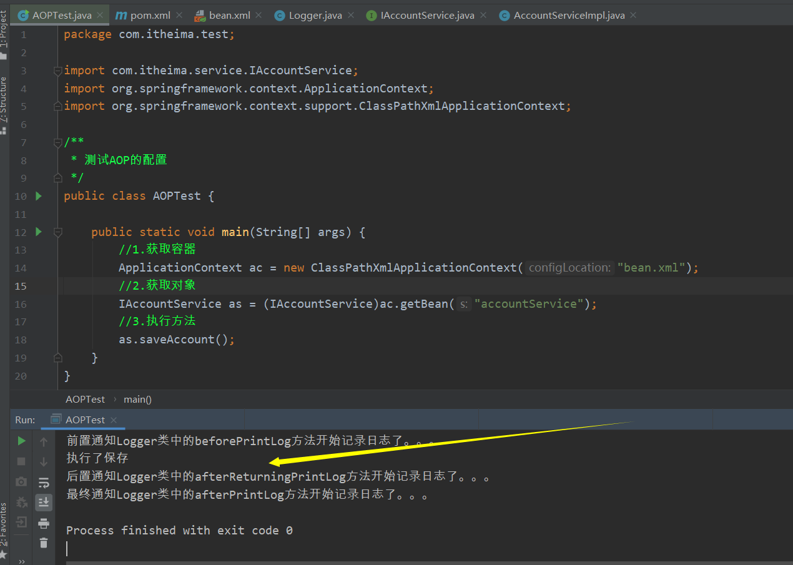793x565 pixels.
Task: Click 测试AOP的配置 Javadoc text
Action: (x=126, y=160)
